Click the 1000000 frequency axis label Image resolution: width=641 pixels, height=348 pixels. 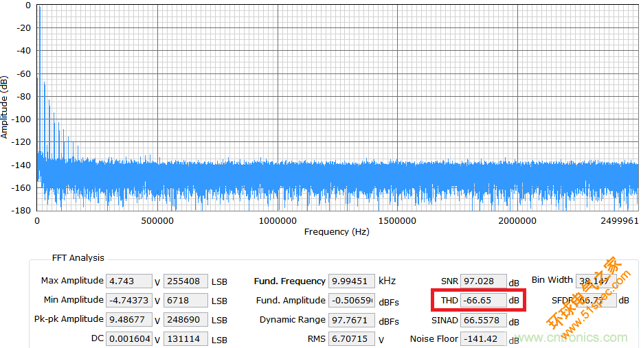coord(278,221)
